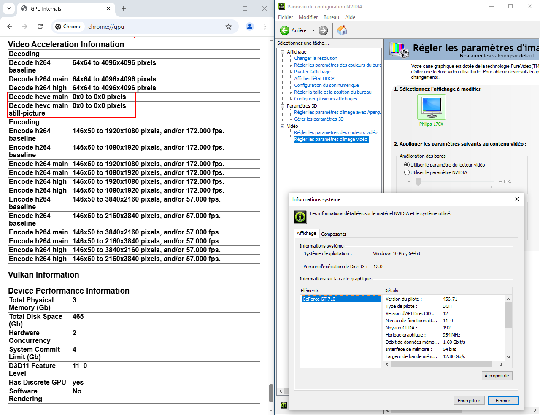The height and width of the screenshot is (415, 540).
Task: Open 'Gérer les paramètres 3D' task
Action: point(319,119)
